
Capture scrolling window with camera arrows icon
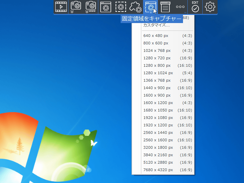(76, 7)
